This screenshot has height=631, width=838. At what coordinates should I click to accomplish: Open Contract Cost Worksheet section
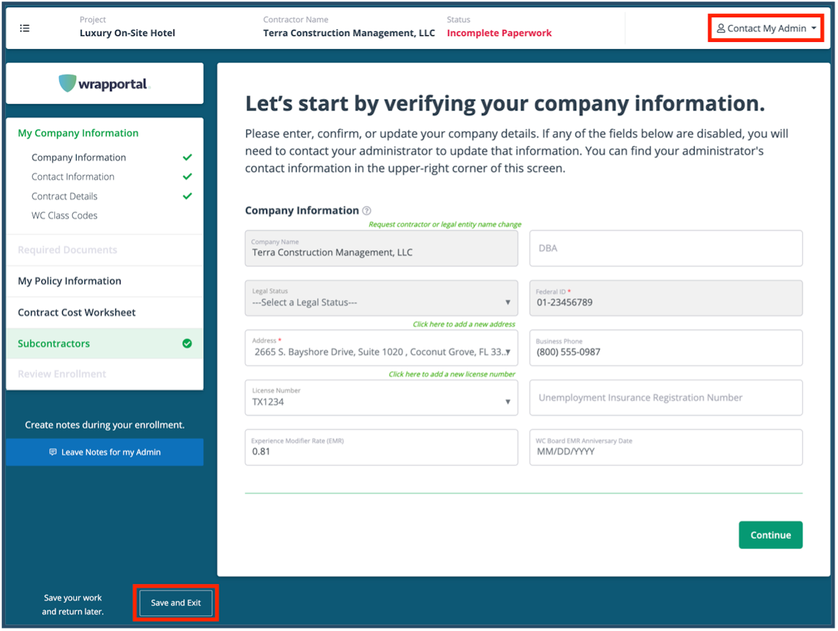[x=77, y=312]
